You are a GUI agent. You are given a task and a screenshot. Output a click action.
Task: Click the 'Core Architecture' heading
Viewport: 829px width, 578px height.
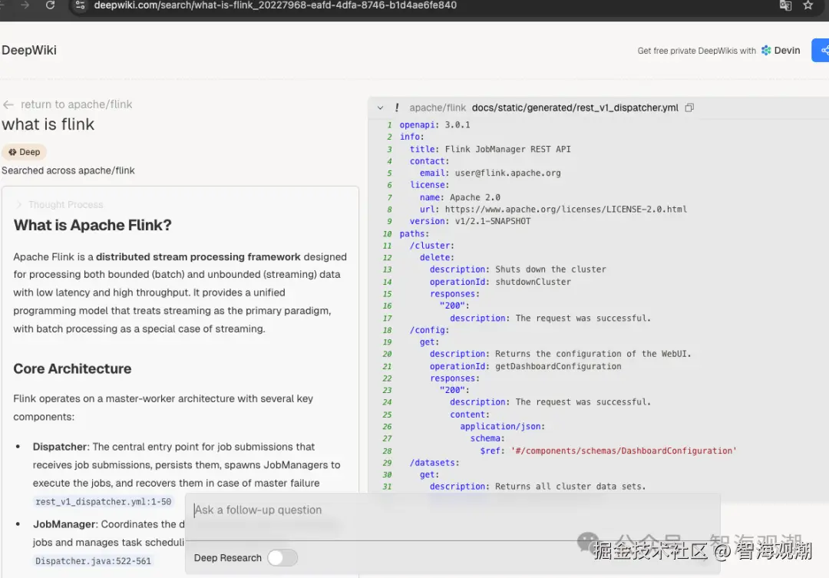tap(72, 368)
